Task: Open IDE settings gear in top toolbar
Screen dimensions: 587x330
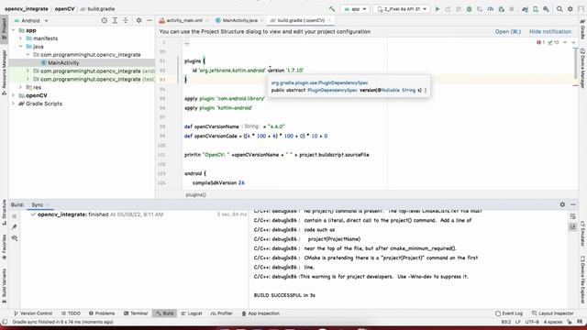Action: (x=570, y=9)
